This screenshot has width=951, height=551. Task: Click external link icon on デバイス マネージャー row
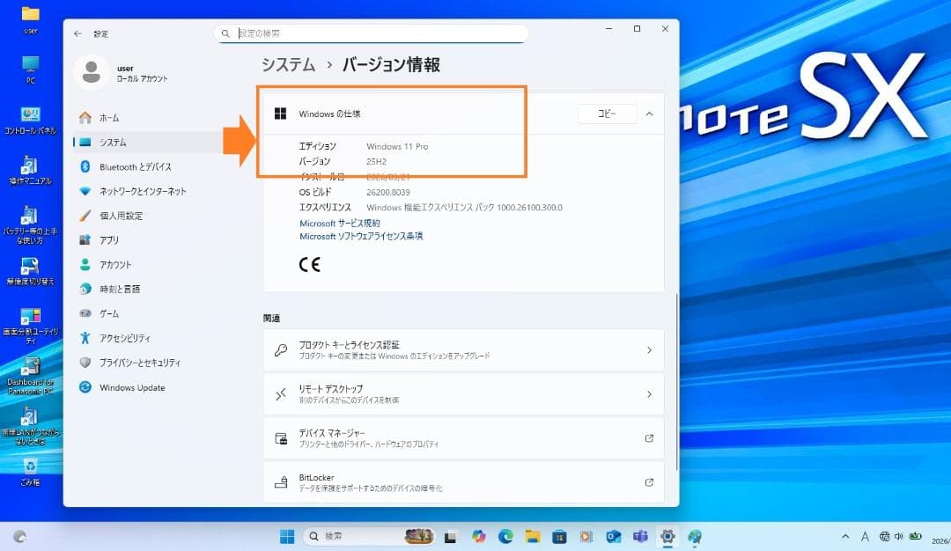650,438
